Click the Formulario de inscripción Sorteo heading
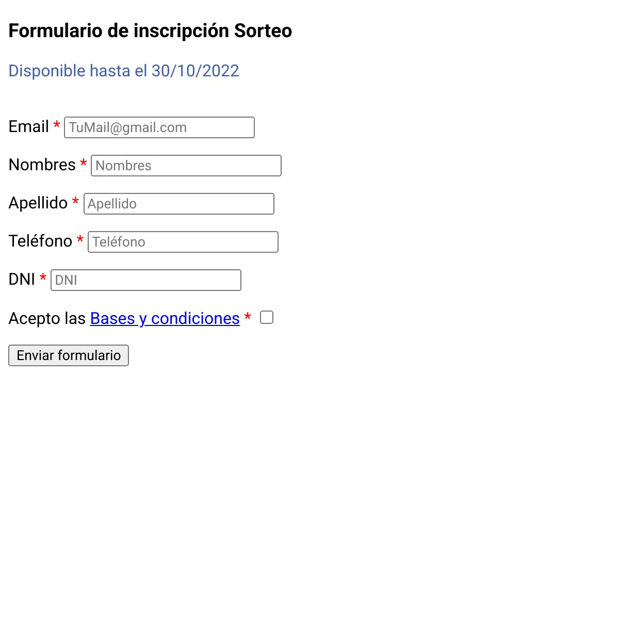This screenshot has height=619, width=619. click(x=151, y=31)
